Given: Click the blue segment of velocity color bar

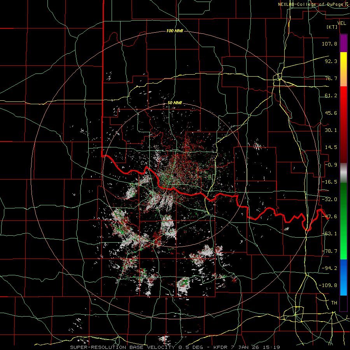Looking at the screenshot, I should coord(343,277).
